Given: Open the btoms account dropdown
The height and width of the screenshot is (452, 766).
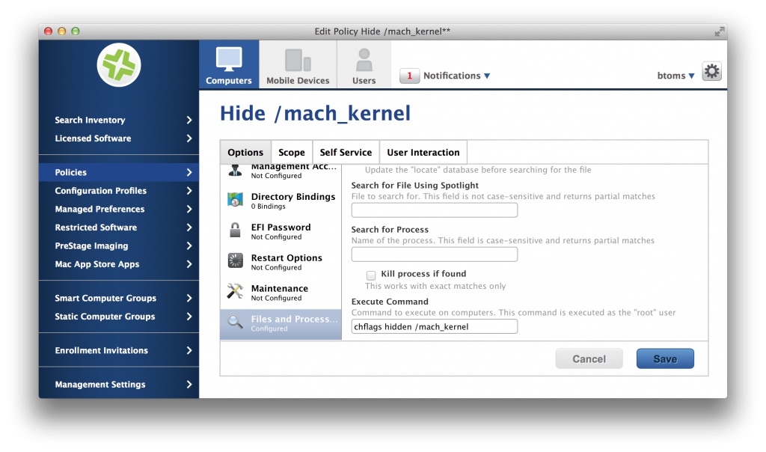Looking at the screenshot, I should 675,76.
